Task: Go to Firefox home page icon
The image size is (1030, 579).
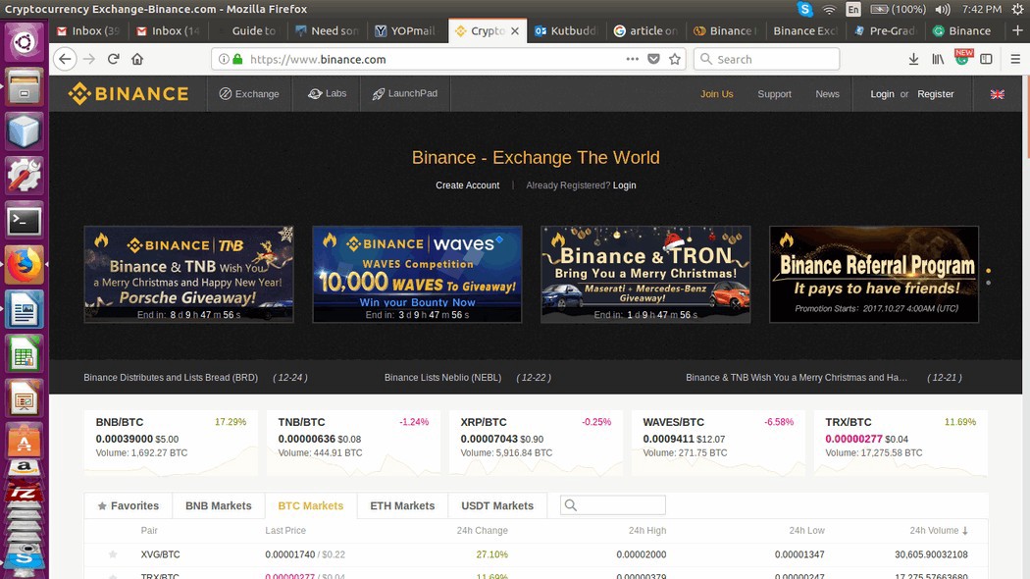Action: click(x=137, y=59)
